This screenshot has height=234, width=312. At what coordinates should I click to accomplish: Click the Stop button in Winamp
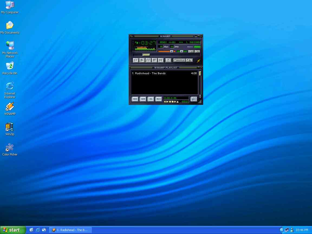point(154,60)
